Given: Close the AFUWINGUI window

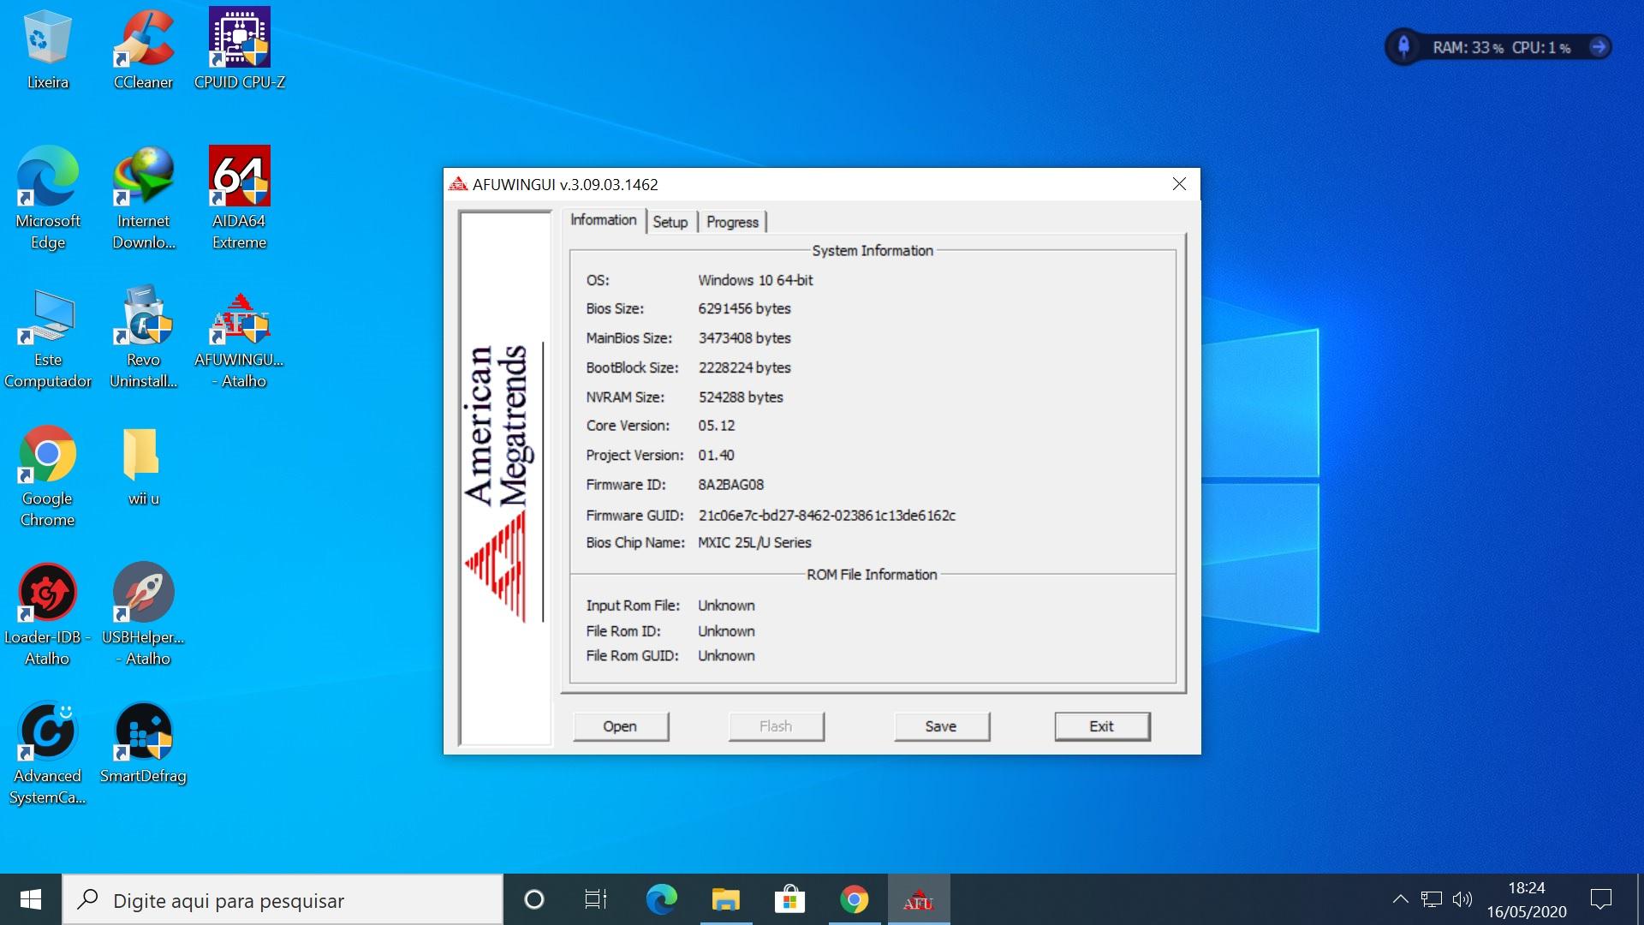Looking at the screenshot, I should 1179,184.
